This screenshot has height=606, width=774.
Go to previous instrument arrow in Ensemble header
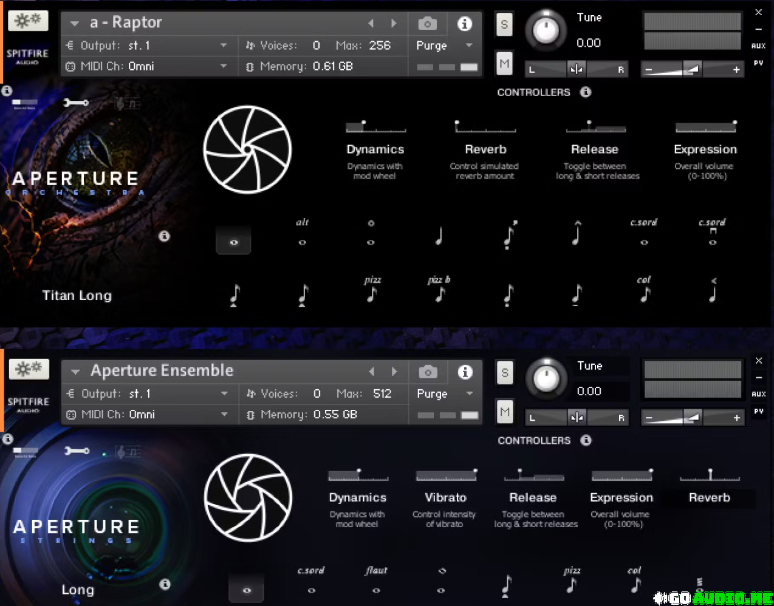pyautogui.click(x=372, y=372)
